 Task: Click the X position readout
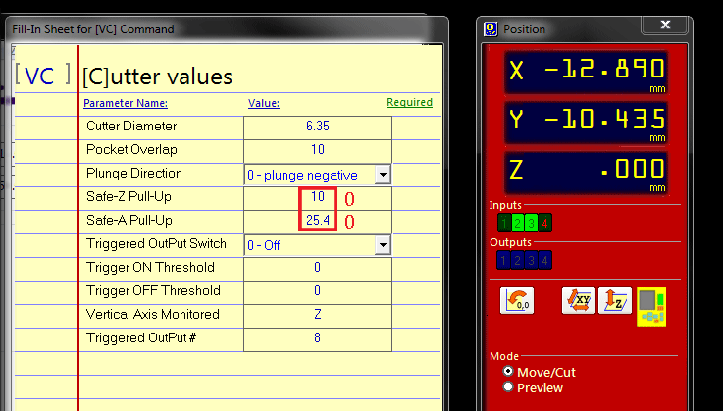pyautogui.click(x=586, y=73)
